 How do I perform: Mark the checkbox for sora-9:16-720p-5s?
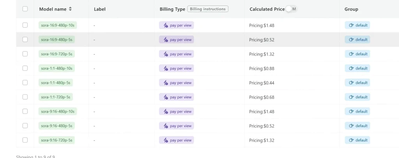tap(25, 140)
